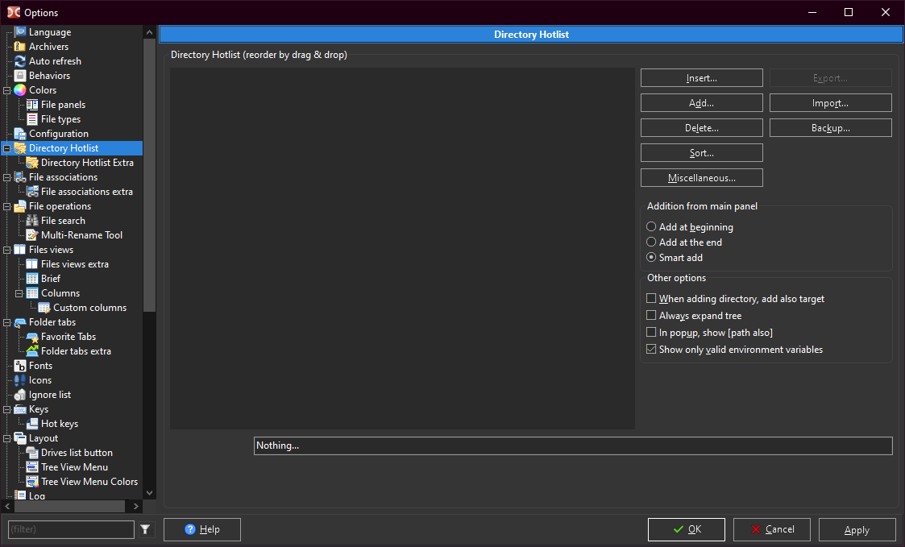Image resolution: width=905 pixels, height=547 pixels.
Task: Uncheck Show only valid environment variables
Action: click(x=651, y=350)
